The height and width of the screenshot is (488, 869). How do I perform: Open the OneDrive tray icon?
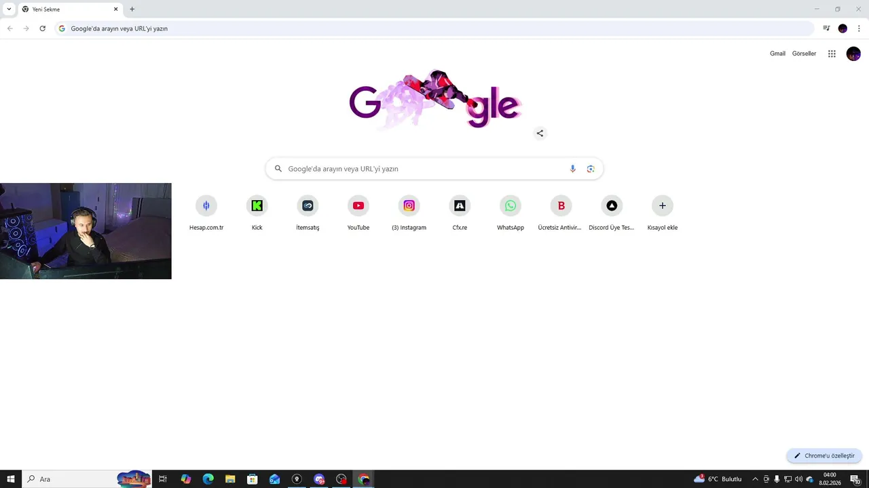pyautogui.click(x=809, y=479)
